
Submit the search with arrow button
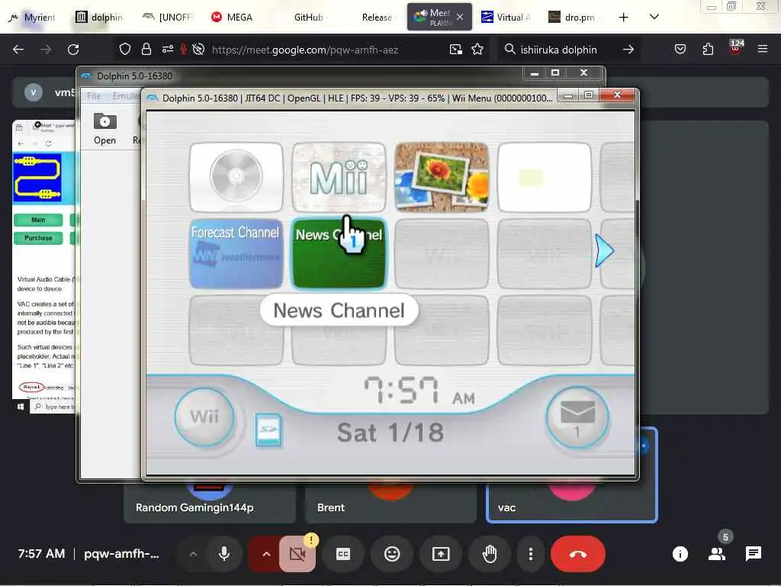(628, 50)
